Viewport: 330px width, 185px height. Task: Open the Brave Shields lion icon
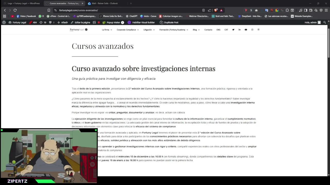pyautogui.click(x=216, y=10)
